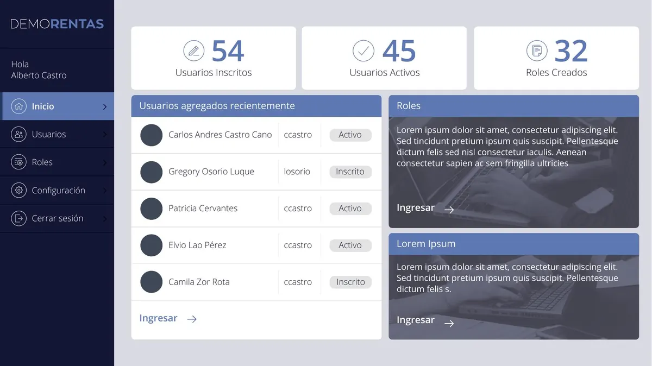Click avatar circle of Elvio Lao Pérez
652x366 pixels.
[x=152, y=245]
